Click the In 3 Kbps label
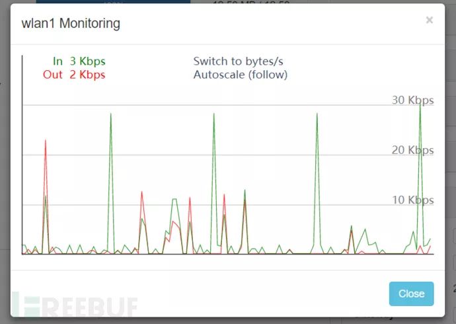Screen dimensions: 456x324 click(79, 61)
